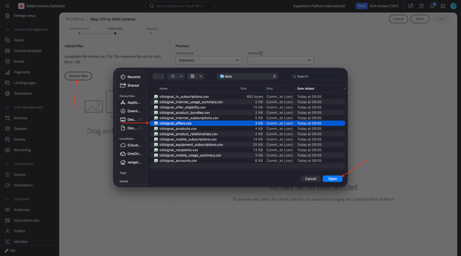Collapse the Data Management section
Image resolution: width=461 pixels, height=256 pixels.
click(x=7, y=108)
